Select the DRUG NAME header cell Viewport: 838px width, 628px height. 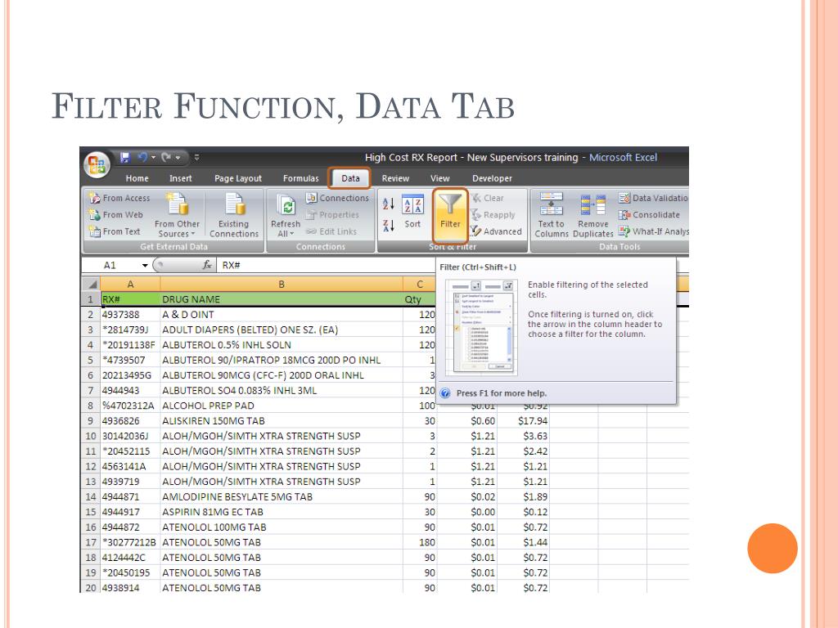282,299
